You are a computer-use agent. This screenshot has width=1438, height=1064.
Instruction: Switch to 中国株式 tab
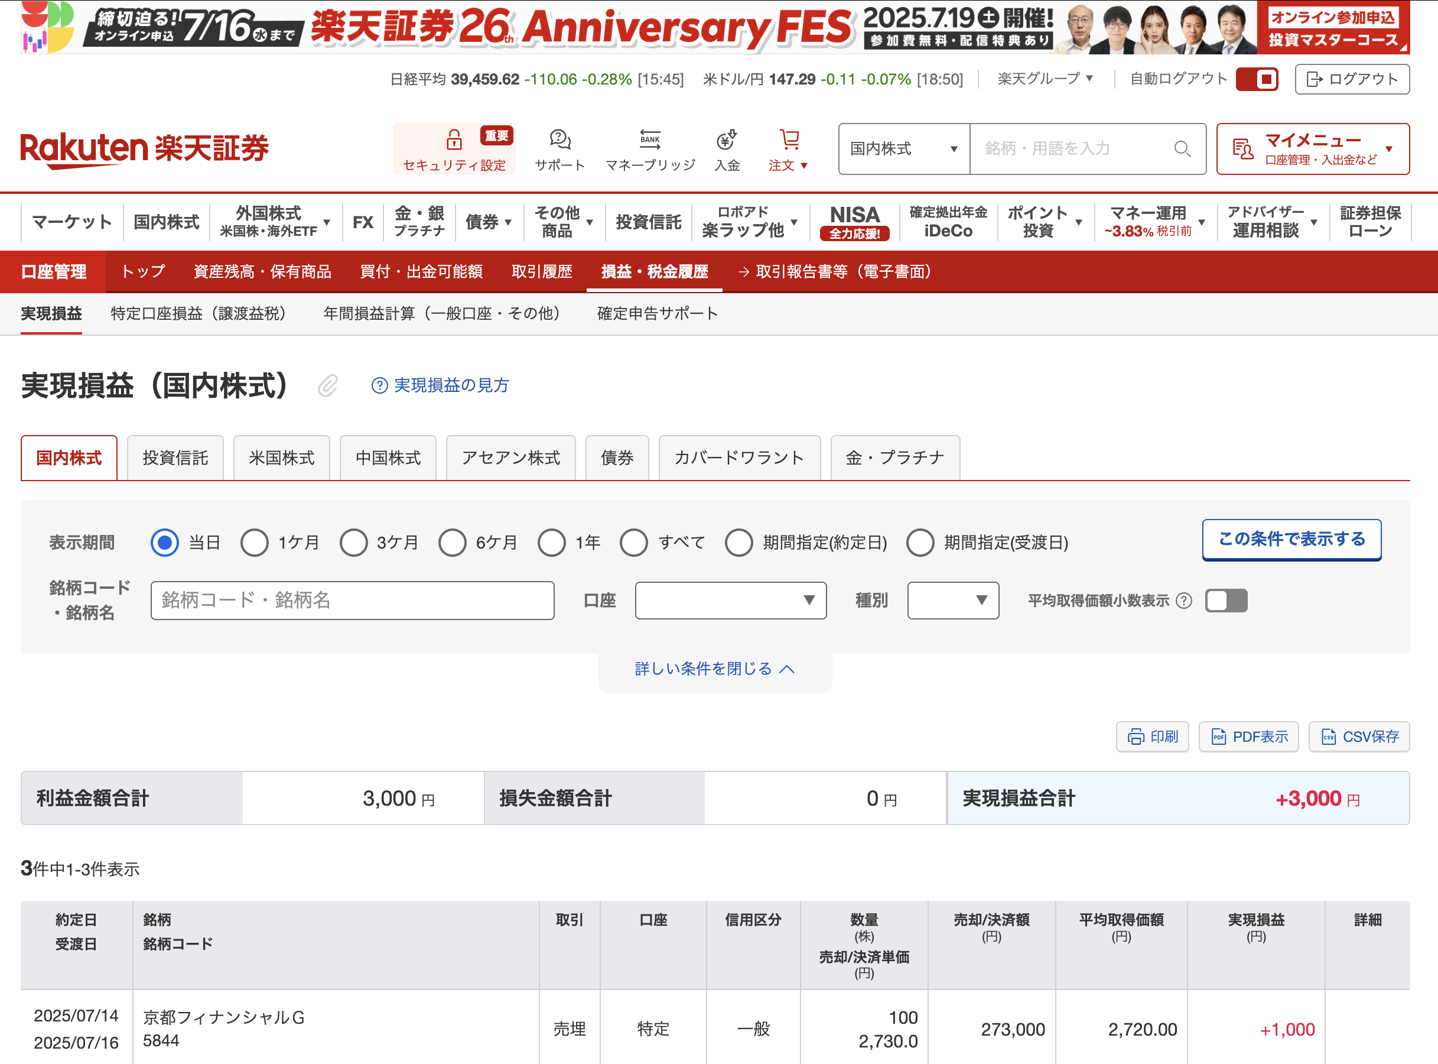[388, 458]
